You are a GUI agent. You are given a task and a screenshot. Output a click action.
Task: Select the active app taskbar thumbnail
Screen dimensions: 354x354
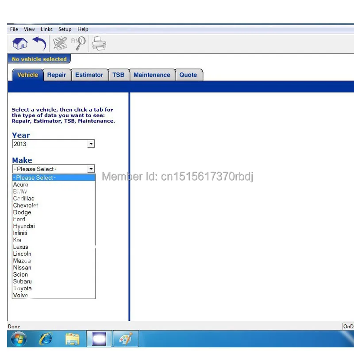click(99, 339)
